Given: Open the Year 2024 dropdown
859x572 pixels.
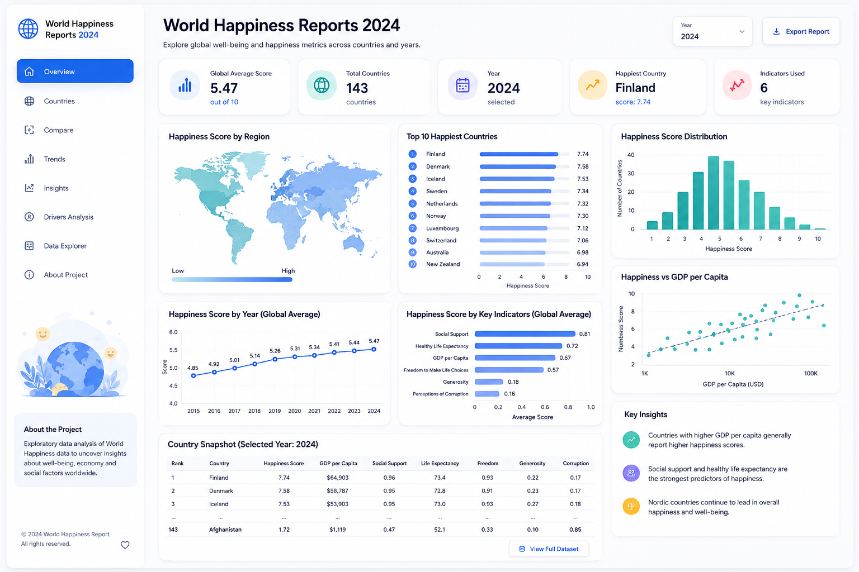Looking at the screenshot, I should point(712,31).
